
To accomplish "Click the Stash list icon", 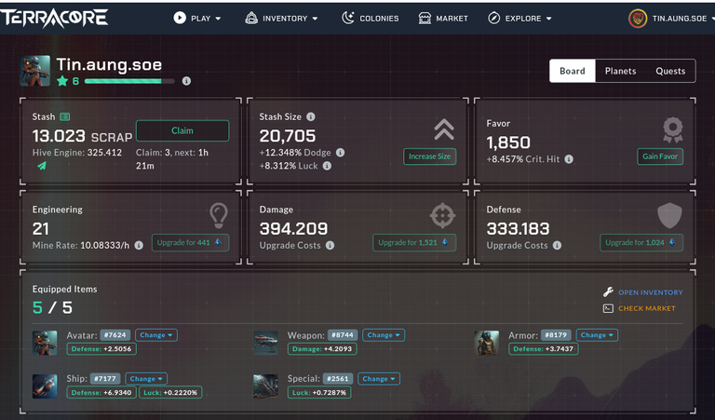I will [x=65, y=116].
